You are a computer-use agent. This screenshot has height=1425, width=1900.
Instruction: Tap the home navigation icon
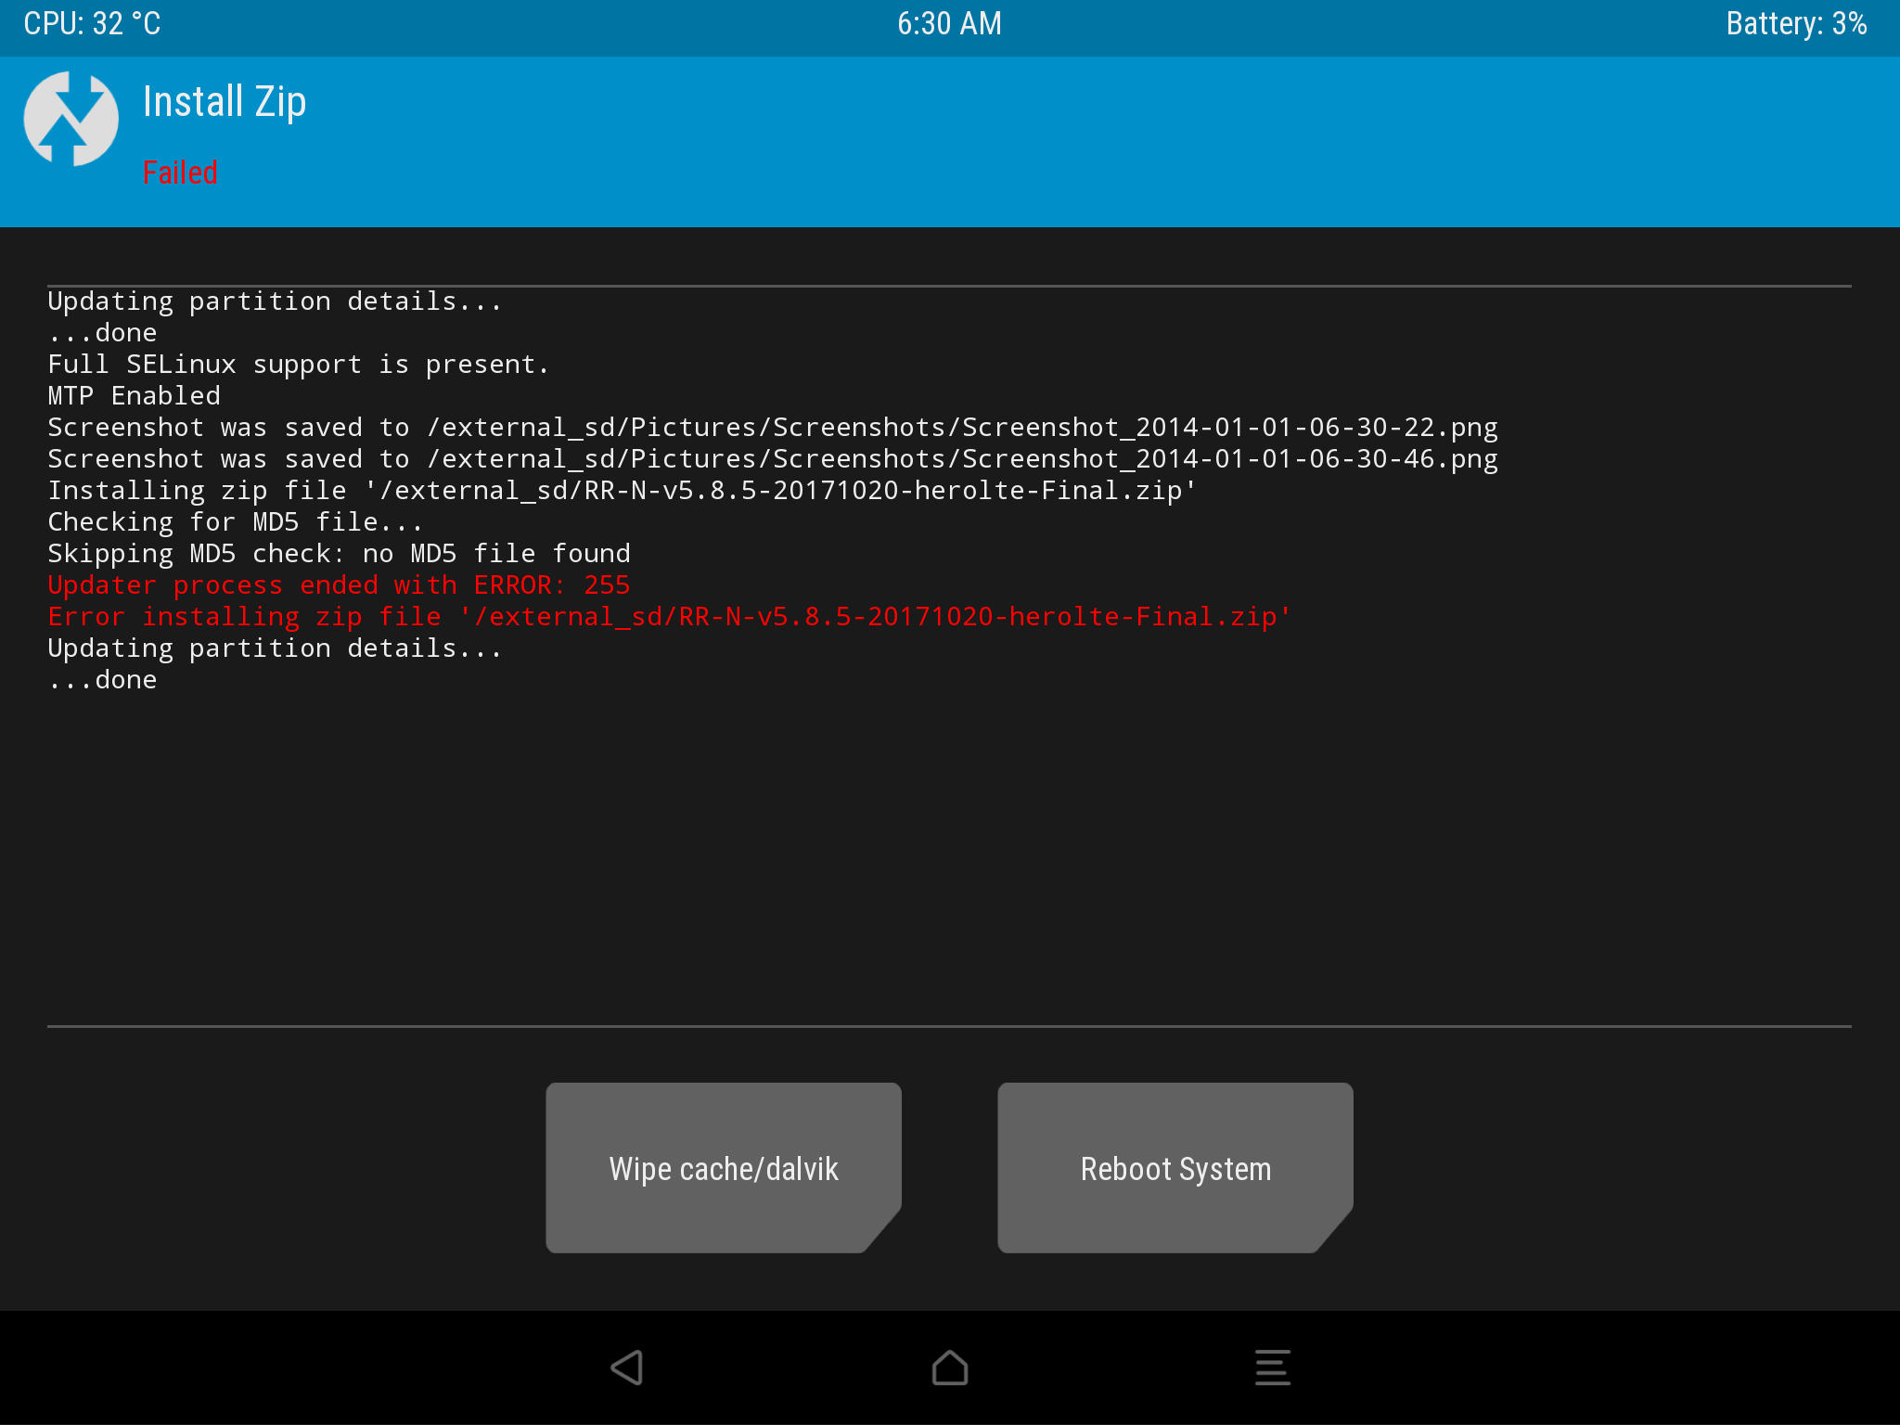949,1367
